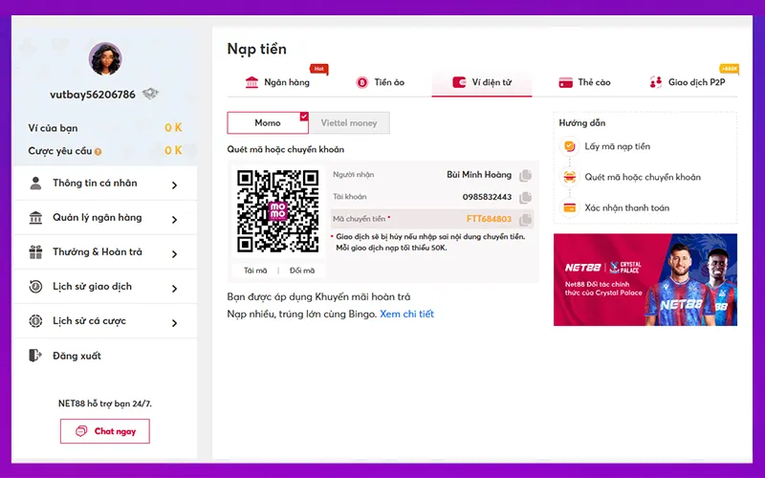Click Đổi mã to change QR

(x=302, y=271)
